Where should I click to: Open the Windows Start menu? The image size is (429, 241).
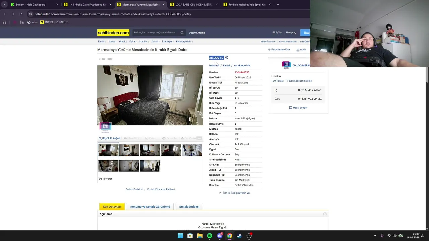[x=180, y=236]
